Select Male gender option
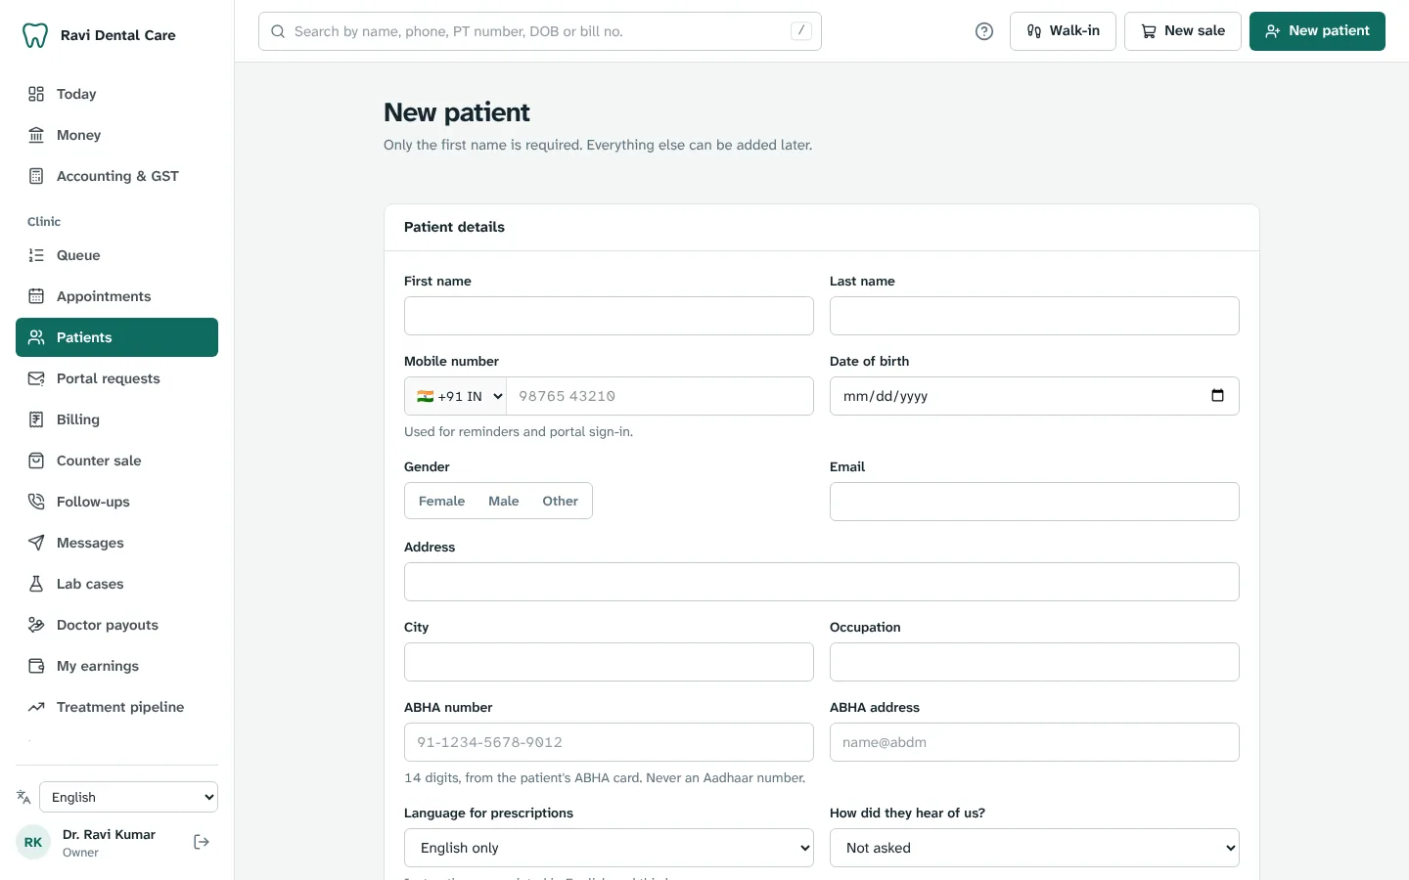The width and height of the screenshot is (1409, 880). point(504,501)
